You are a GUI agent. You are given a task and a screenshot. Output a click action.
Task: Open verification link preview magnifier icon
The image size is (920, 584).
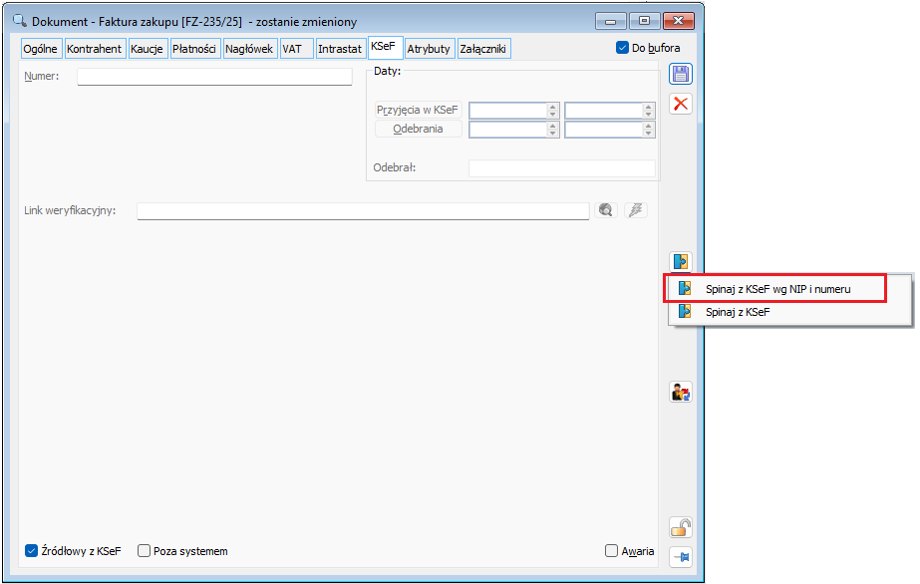coord(606,210)
